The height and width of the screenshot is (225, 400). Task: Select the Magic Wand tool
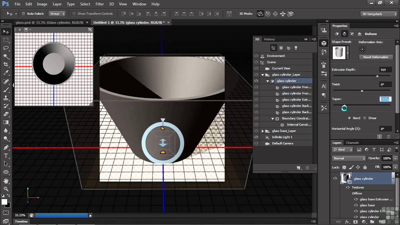click(6, 56)
